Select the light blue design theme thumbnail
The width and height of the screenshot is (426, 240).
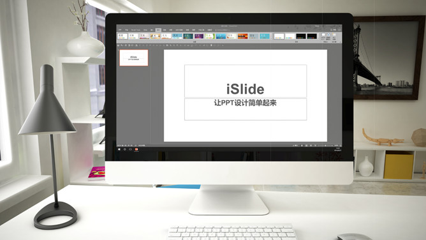(x=265, y=36)
